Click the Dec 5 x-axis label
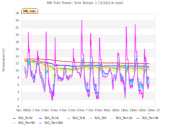This screenshot has height=128, width=171. 66,110
